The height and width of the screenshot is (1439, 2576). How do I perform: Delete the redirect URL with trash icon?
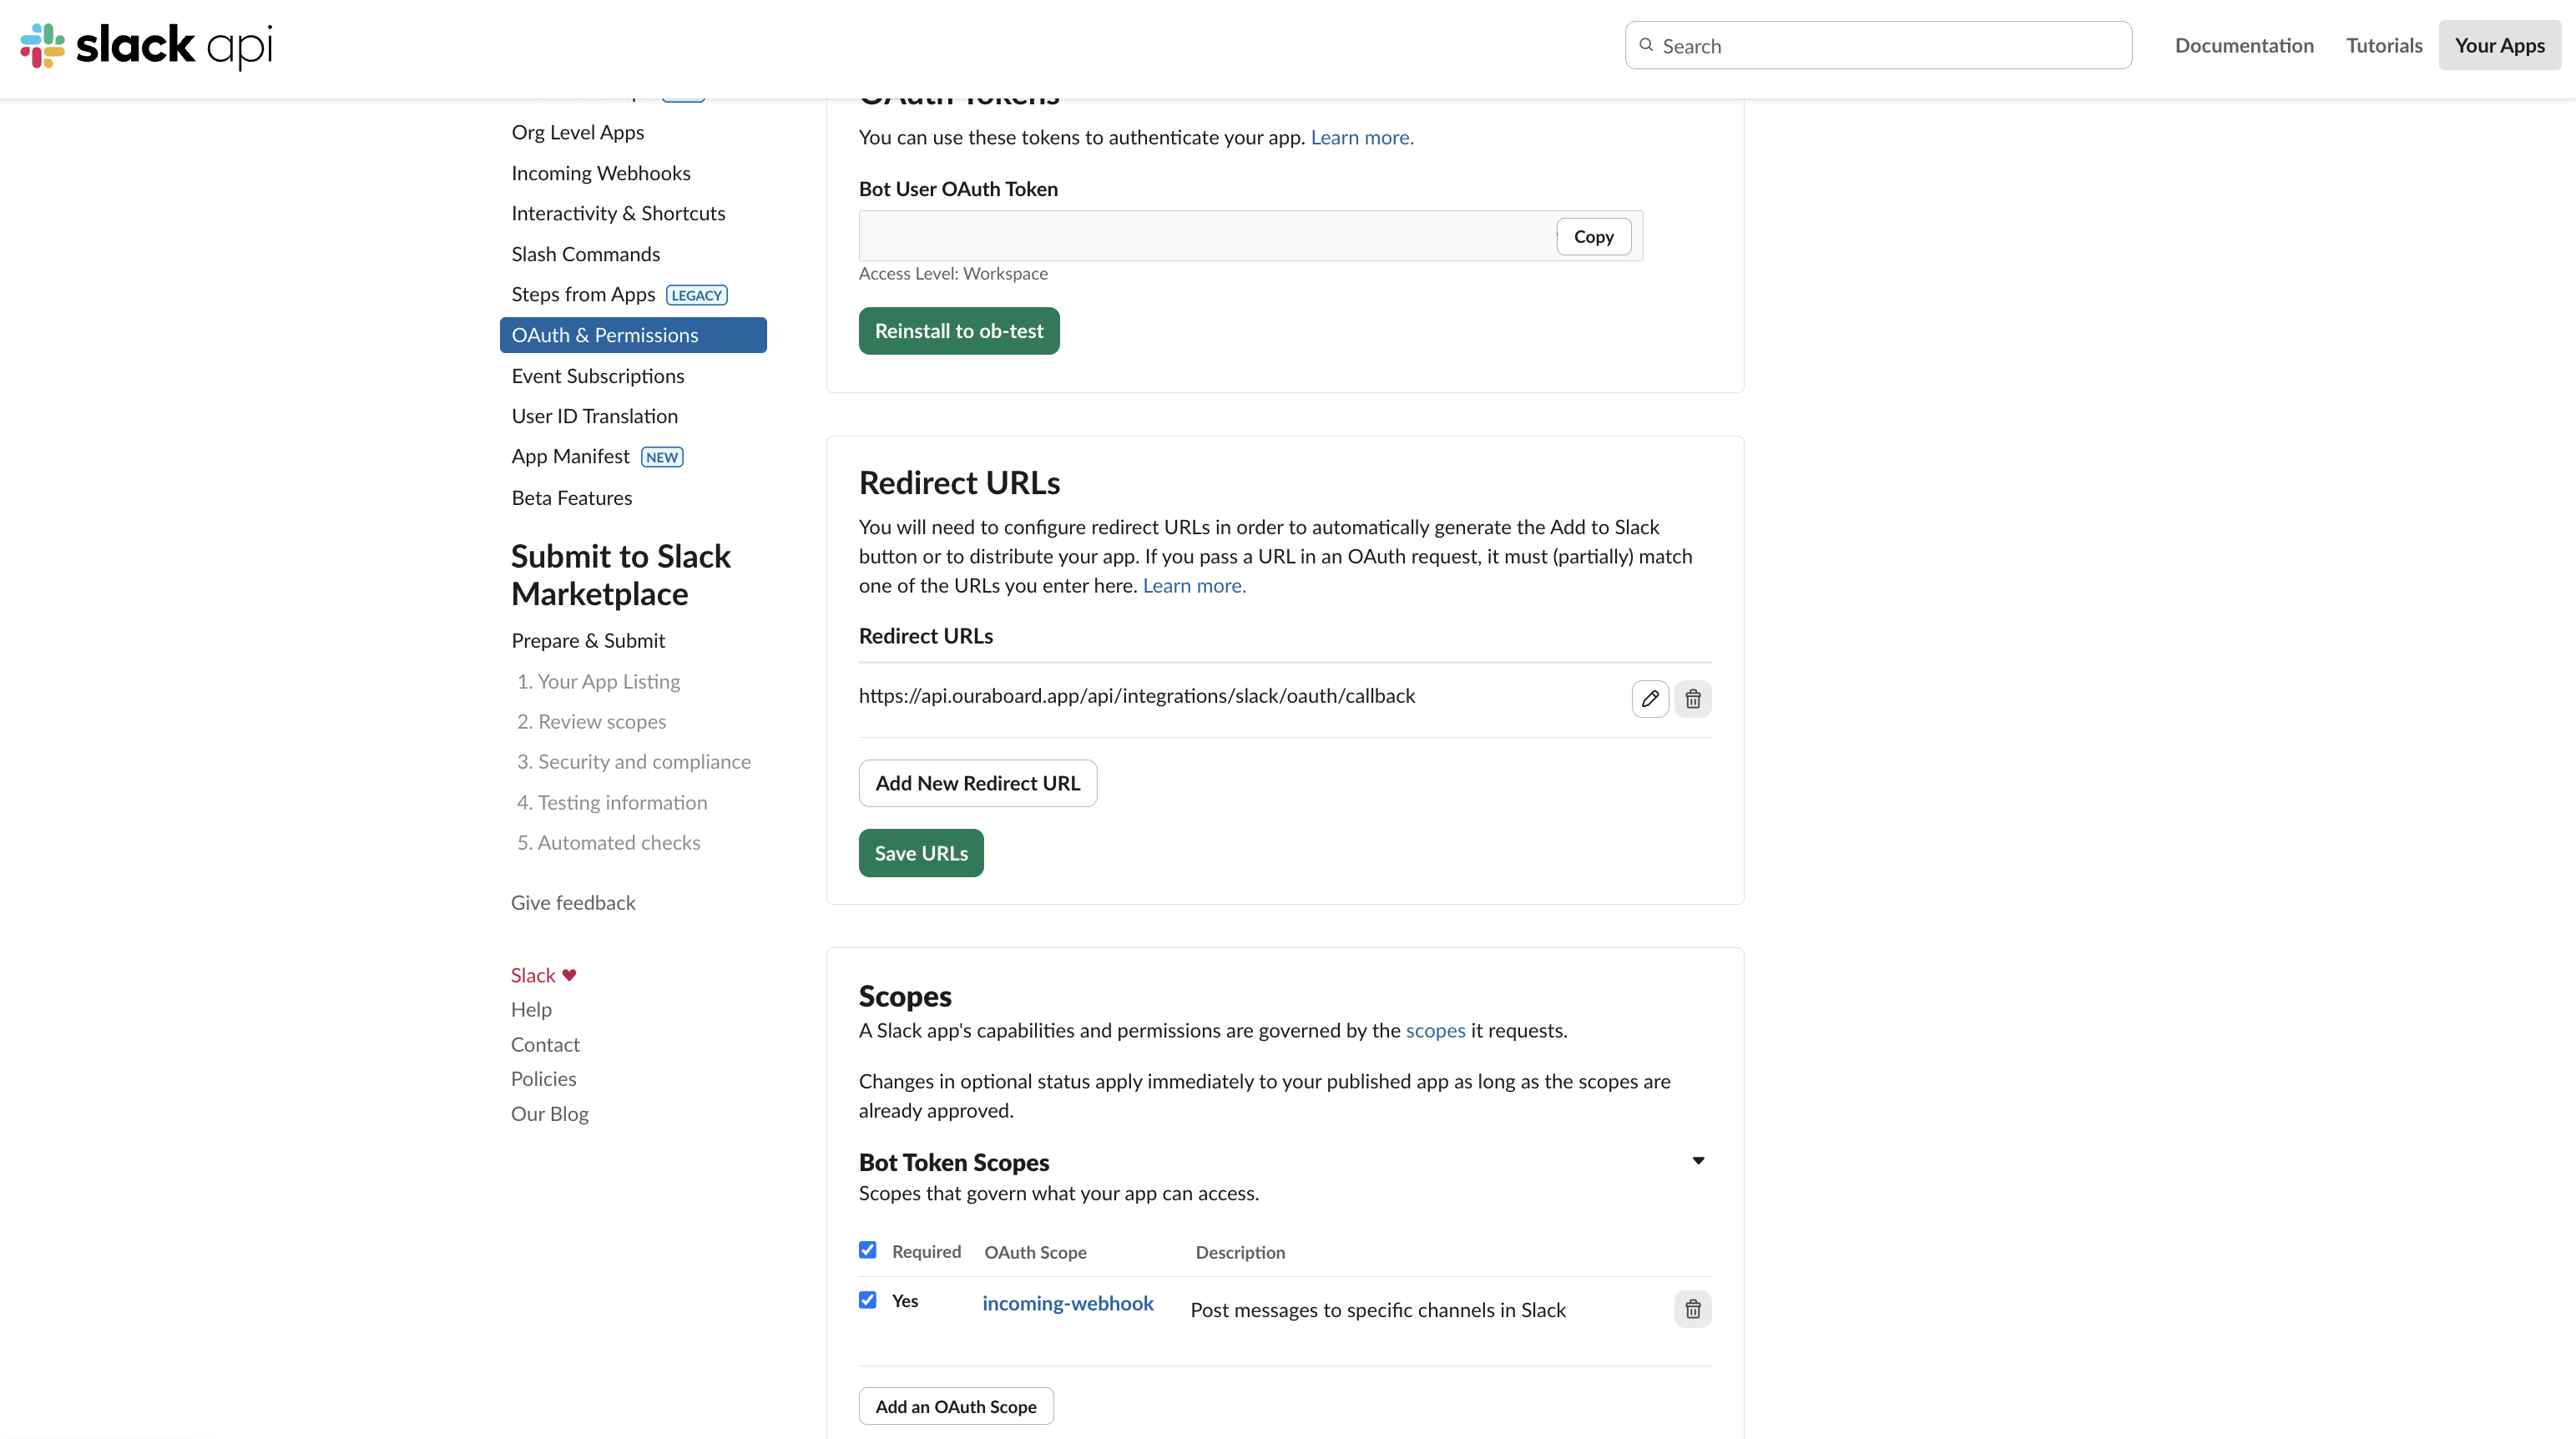click(x=1692, y=698)
